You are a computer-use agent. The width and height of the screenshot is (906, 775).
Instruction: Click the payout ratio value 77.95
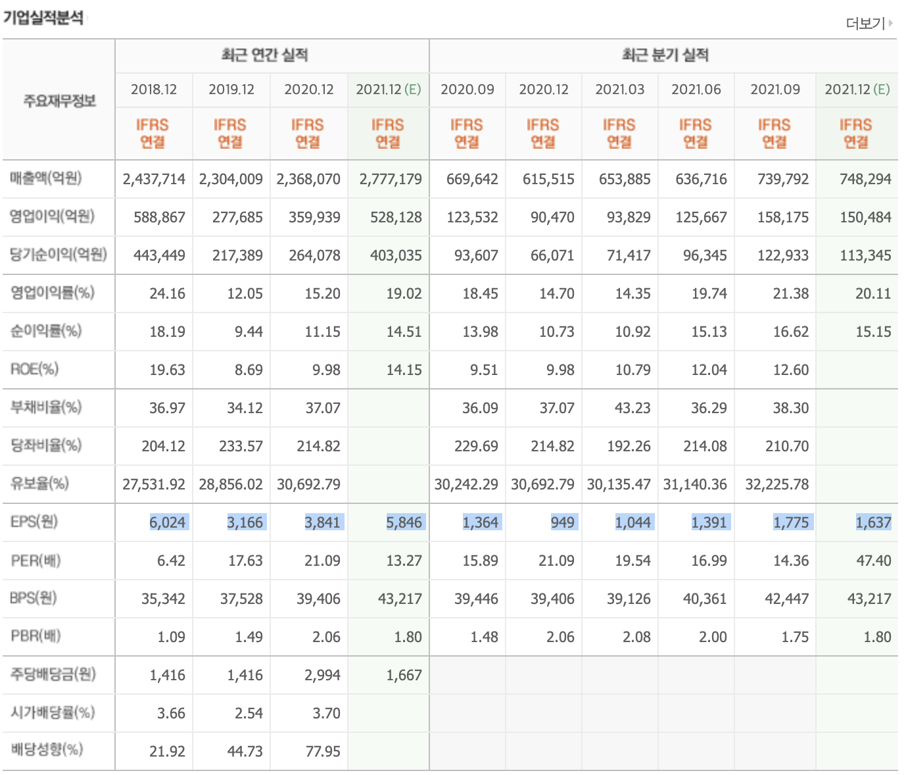pos(323,751)
